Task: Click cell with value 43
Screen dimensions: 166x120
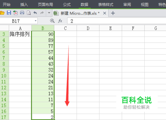Action: [x=43, y=64]
